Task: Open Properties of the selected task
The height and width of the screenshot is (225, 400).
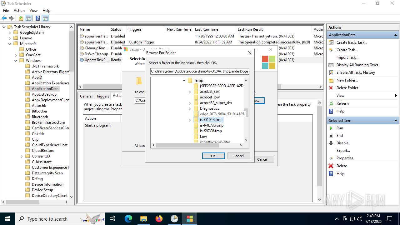Action: pyautogui.click(x=345, y=158)
